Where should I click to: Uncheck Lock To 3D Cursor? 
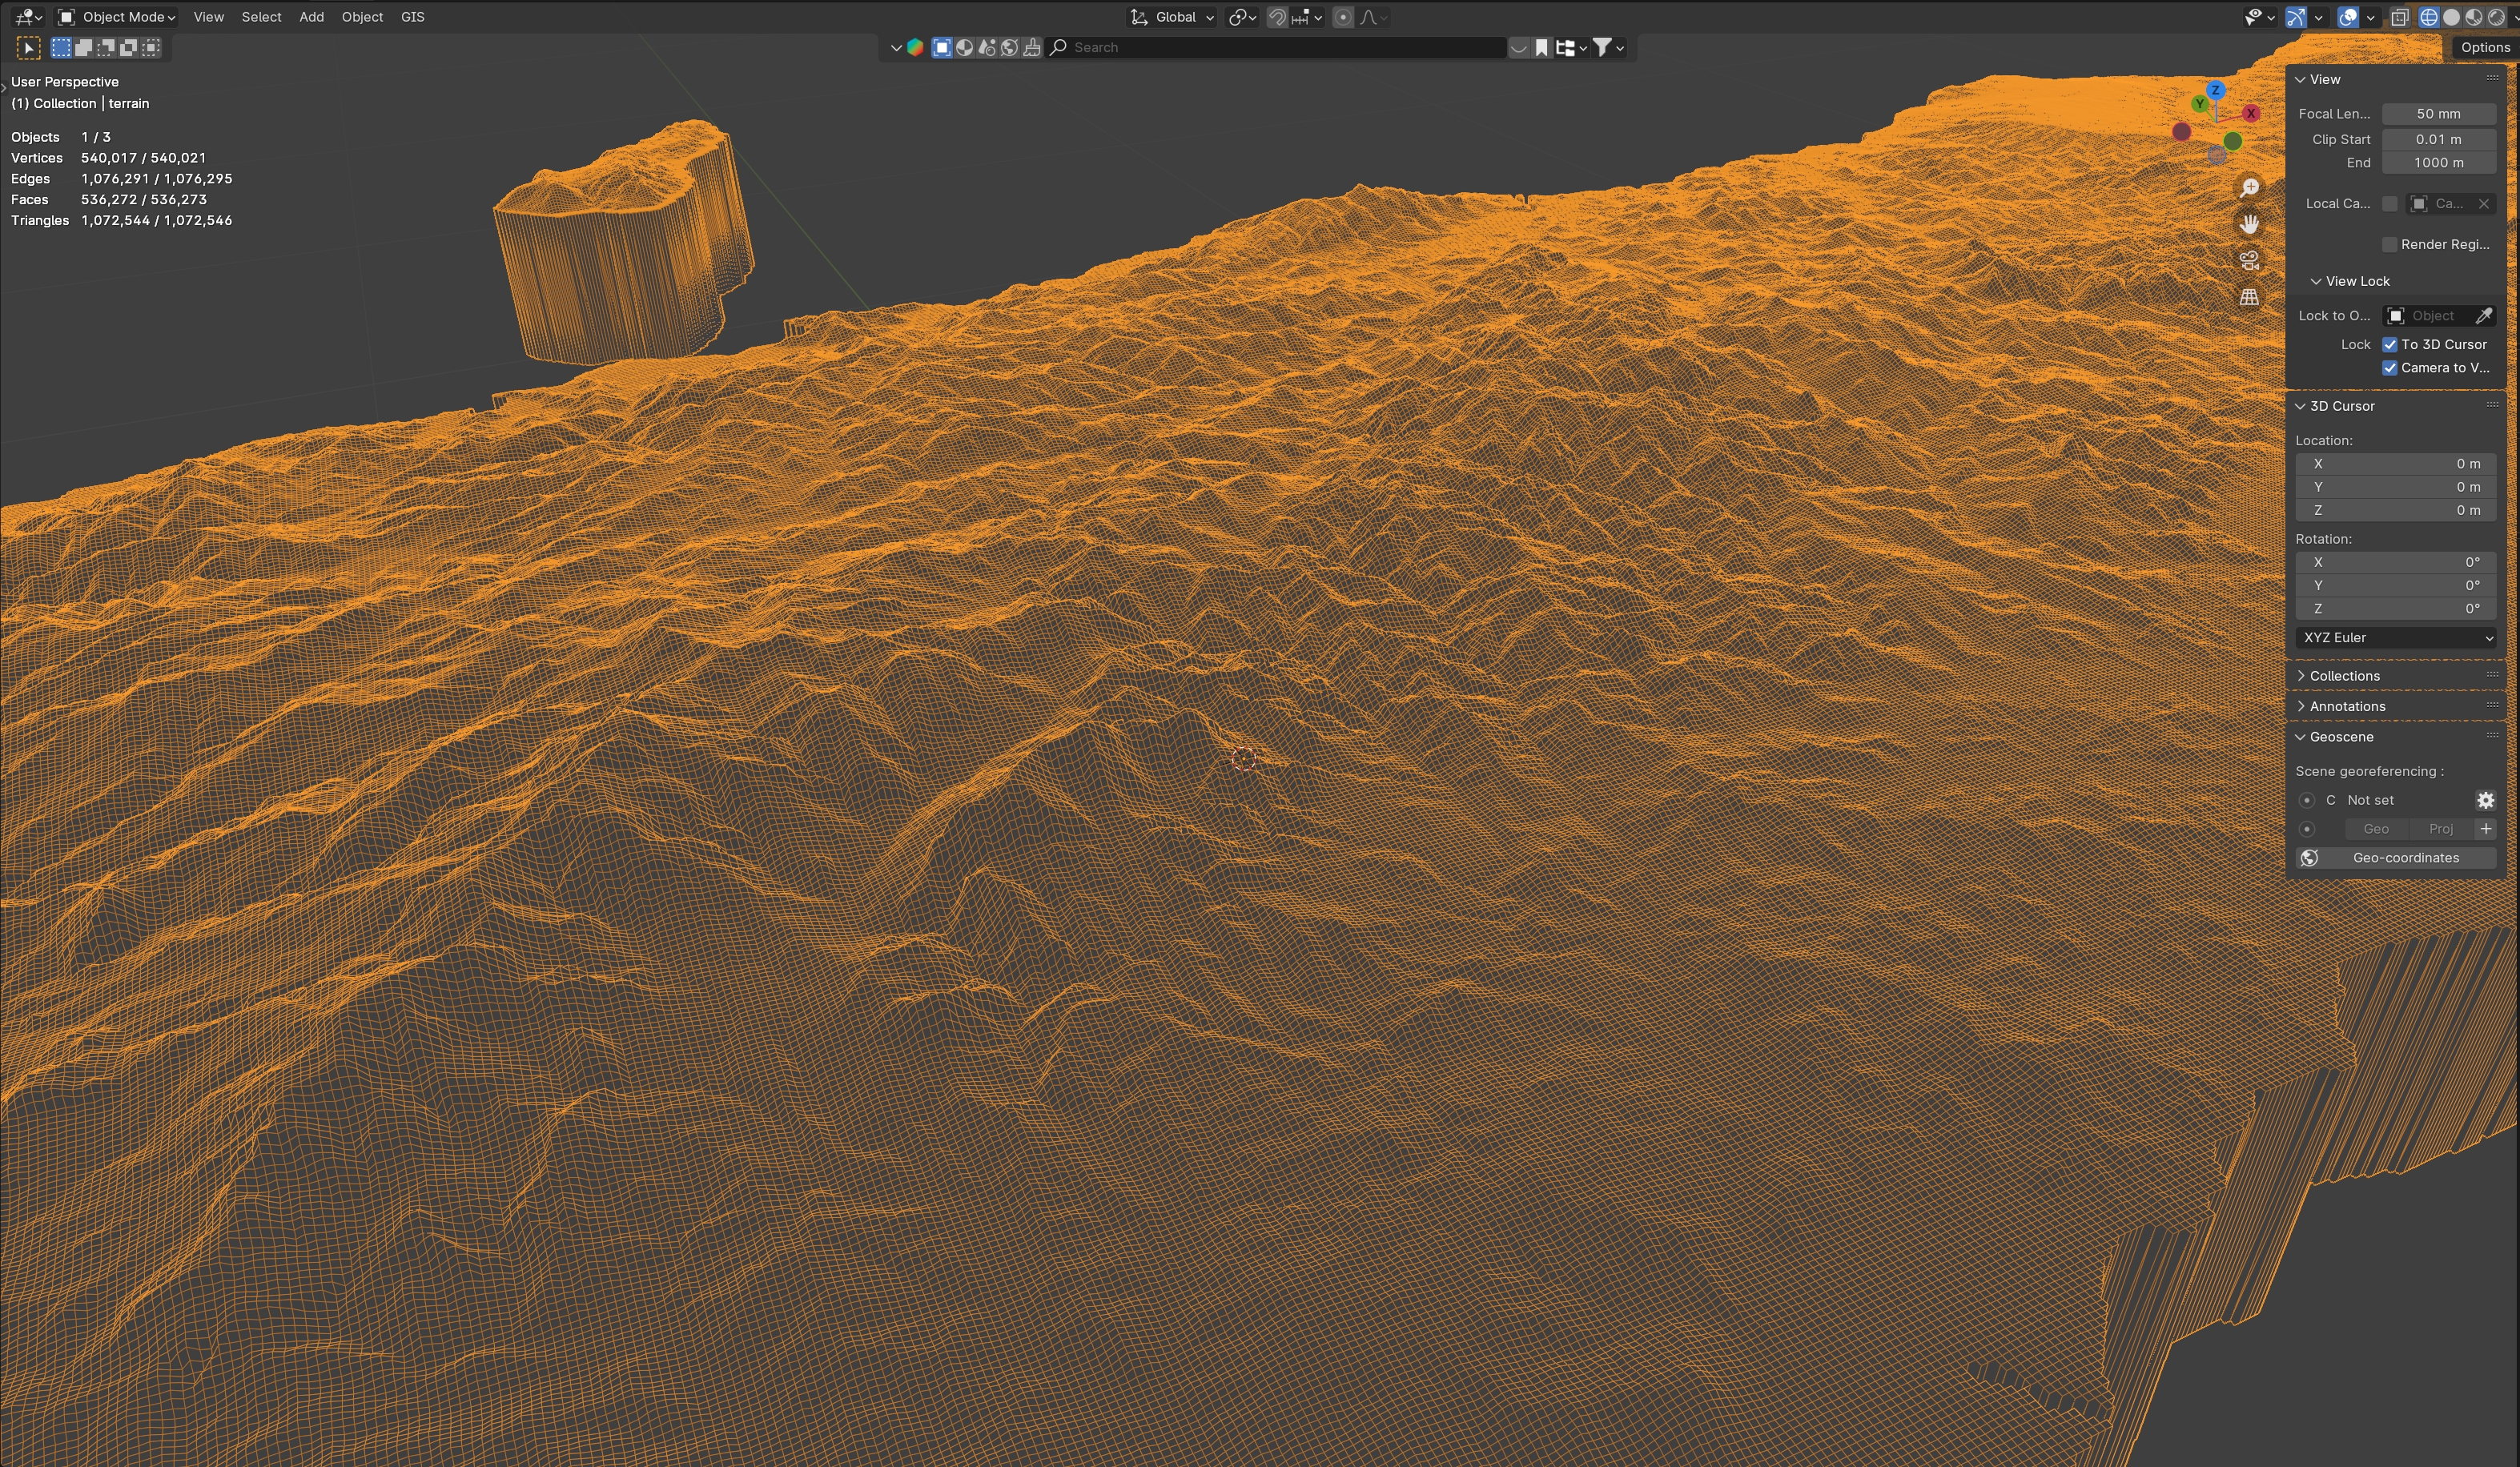(x=2390, y=344)
